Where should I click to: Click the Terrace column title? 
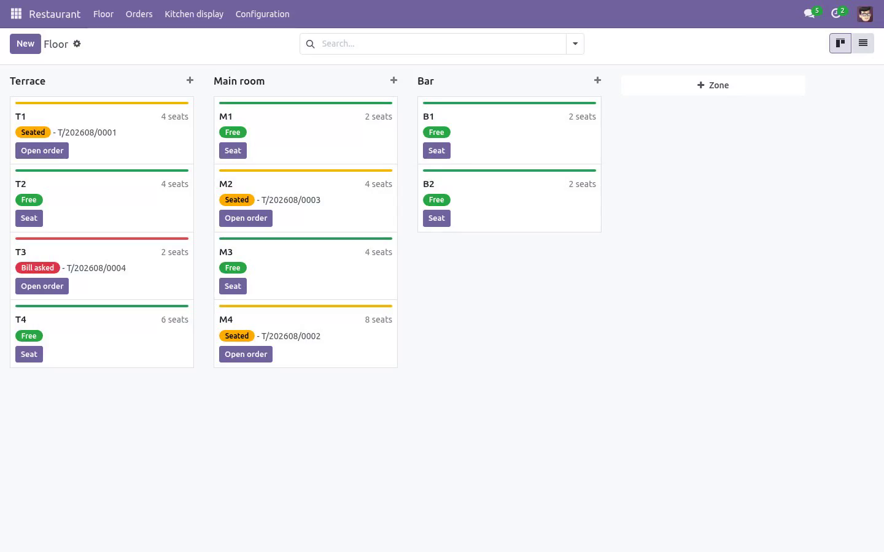(x=28, y=81)
